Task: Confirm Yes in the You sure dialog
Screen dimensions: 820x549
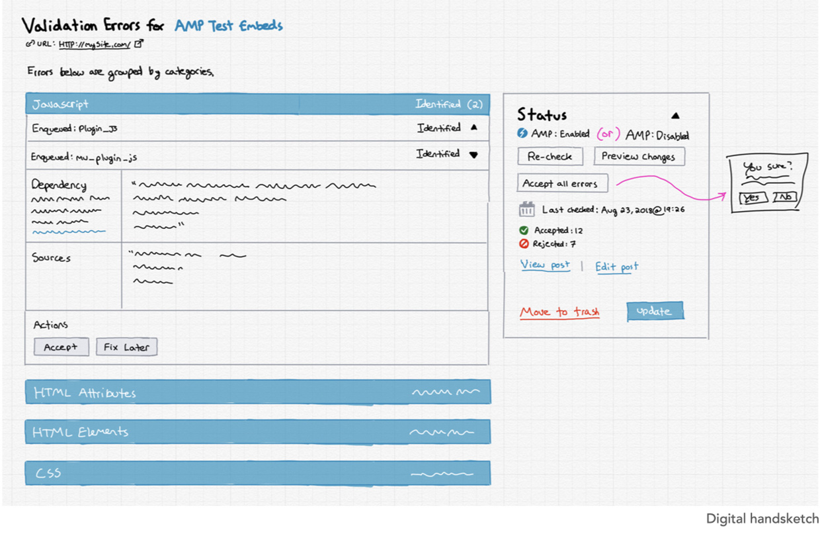Action: pyautogui.click(x=753, y=198)
